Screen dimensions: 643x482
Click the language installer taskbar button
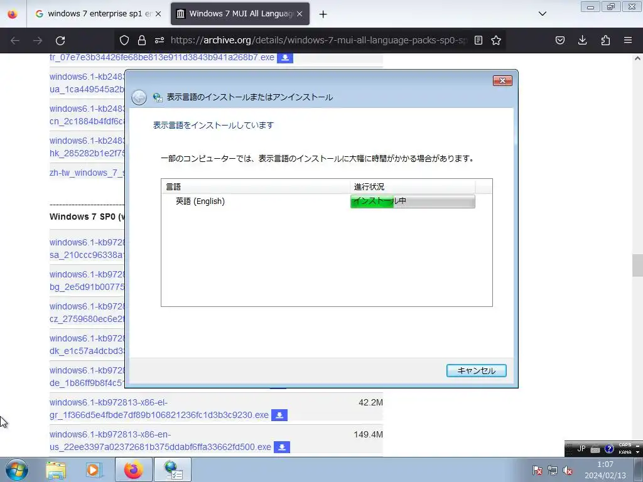pos(173,469)
